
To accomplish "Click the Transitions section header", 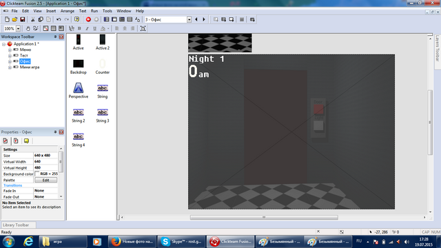I will pyautogui.click(x=12, y=185).
